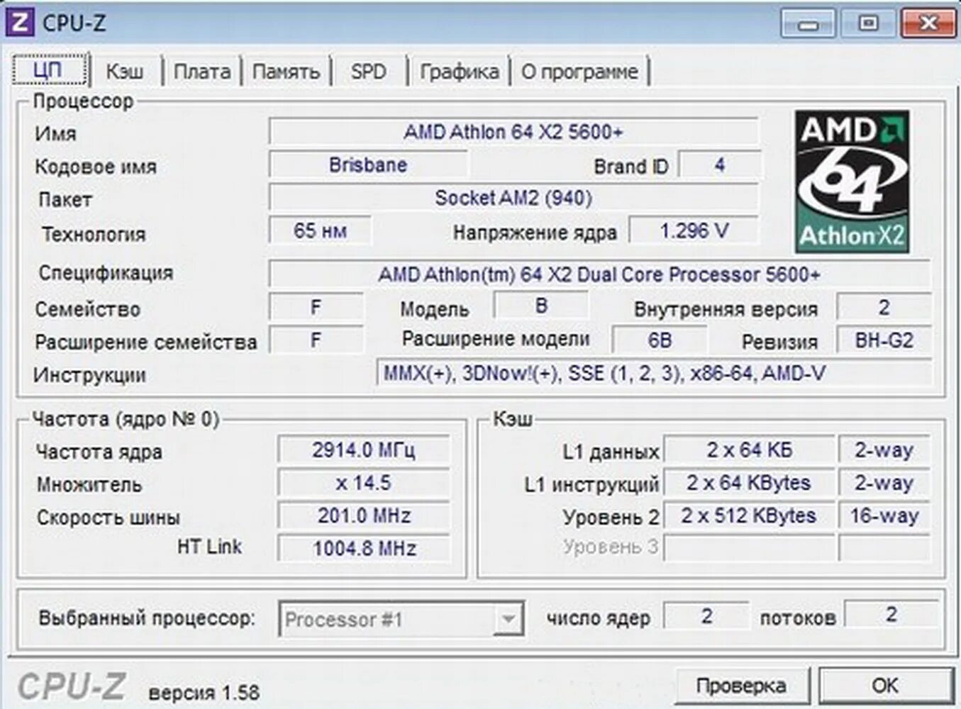Viewport: 961px width, 709px height.
Task: Click the L1 инструкций size 2 x 64 KBytes
Action: (750, 483)
